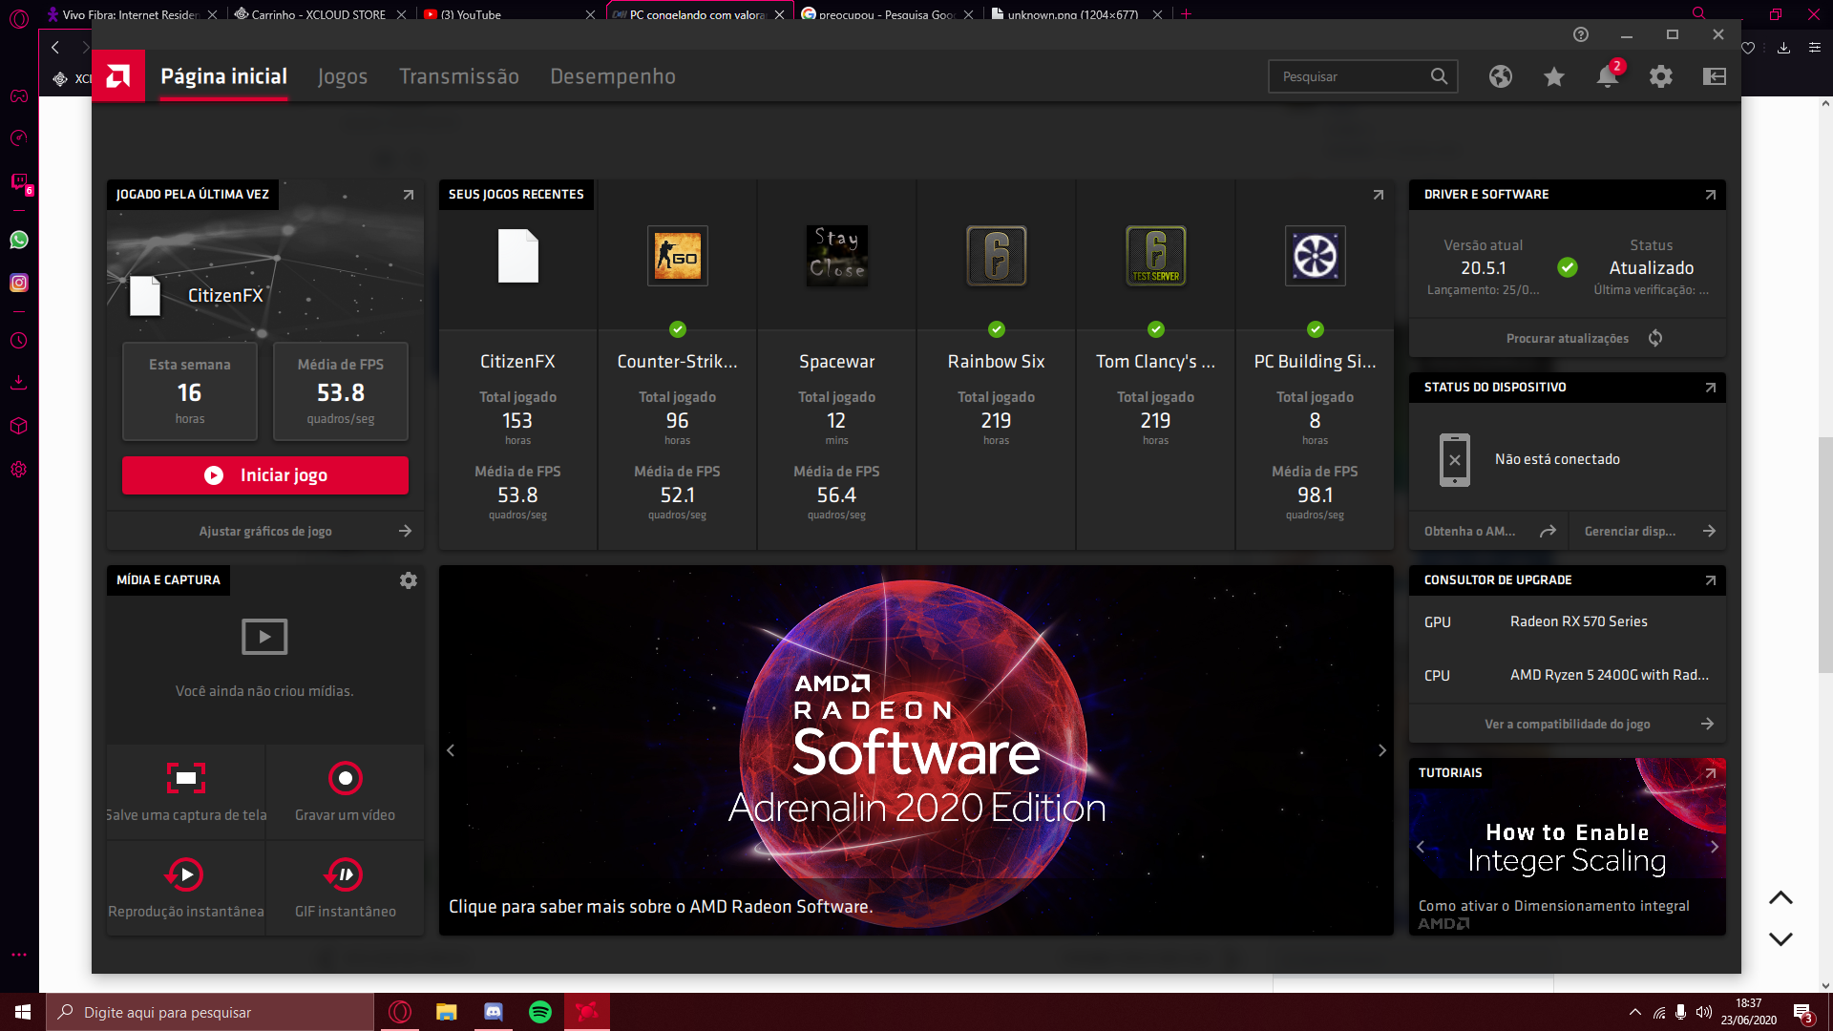Image resolution: width=1833 pixels, height=1031 pixels.
Task: Click the CitizenFX file icon in recent games
Action: click(x=518, y=256)
